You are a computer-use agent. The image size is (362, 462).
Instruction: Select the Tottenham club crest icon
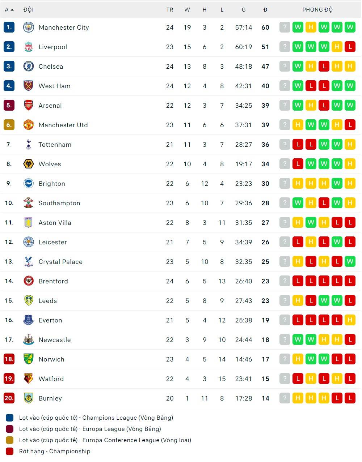(x=28, y=145)
